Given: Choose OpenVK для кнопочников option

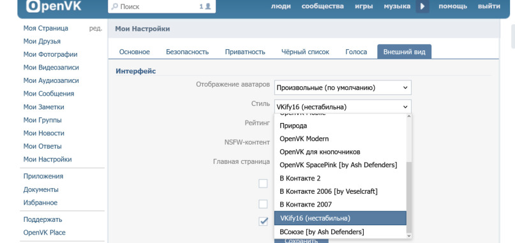Looking at the screenshot, I should pos(340,152).
